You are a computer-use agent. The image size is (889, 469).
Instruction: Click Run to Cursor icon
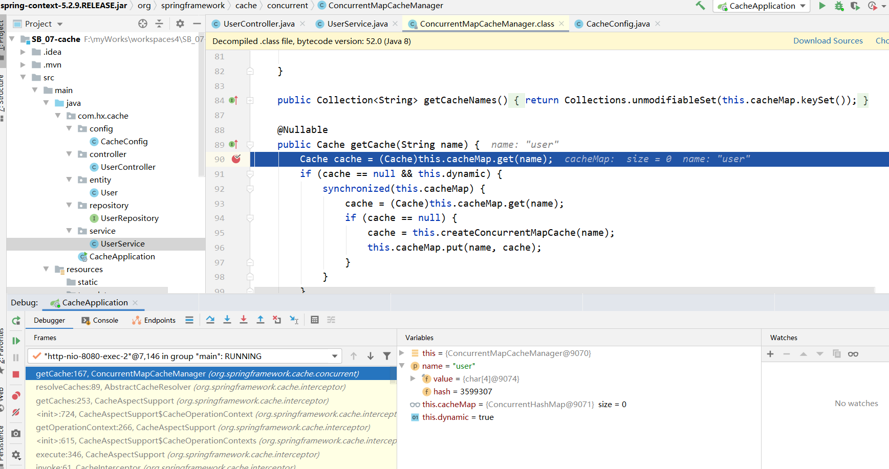point(294,320)
